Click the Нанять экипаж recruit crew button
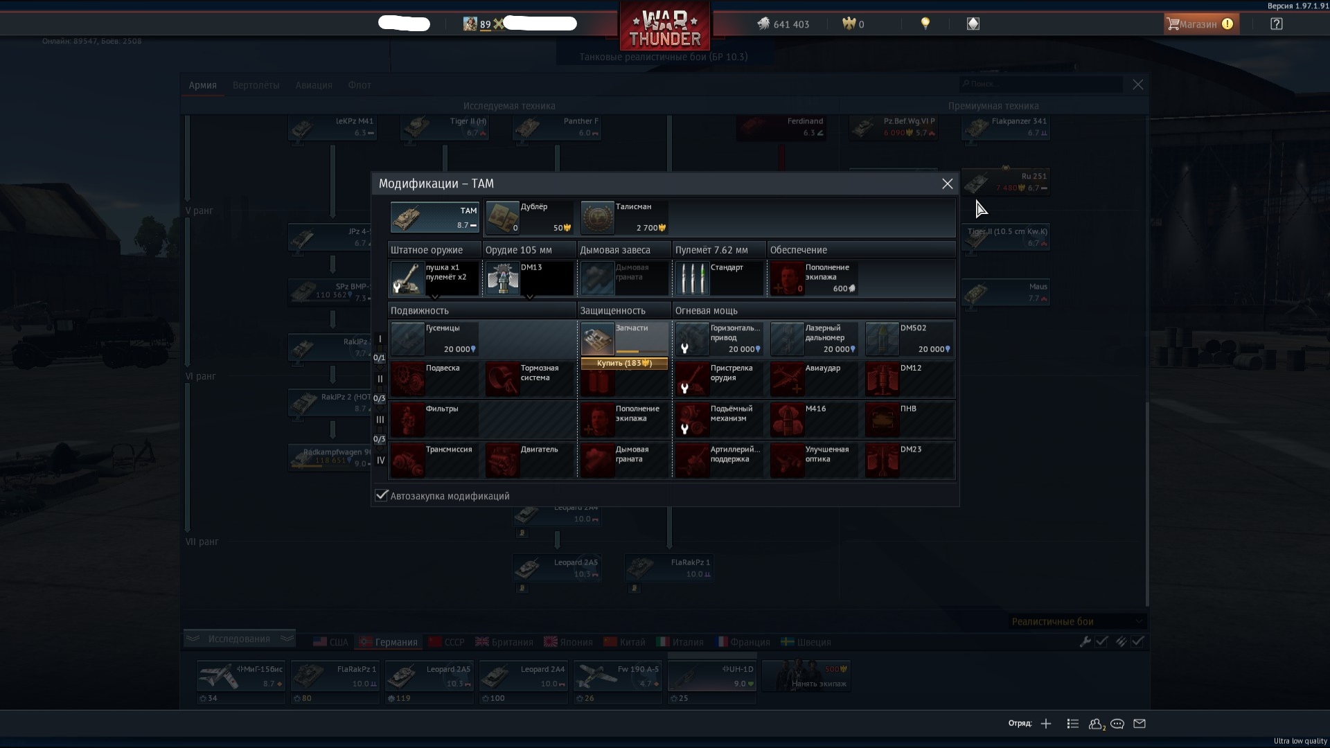This screenshot has width=1330, height=748. pyautogui.click(x=806, y=676)
